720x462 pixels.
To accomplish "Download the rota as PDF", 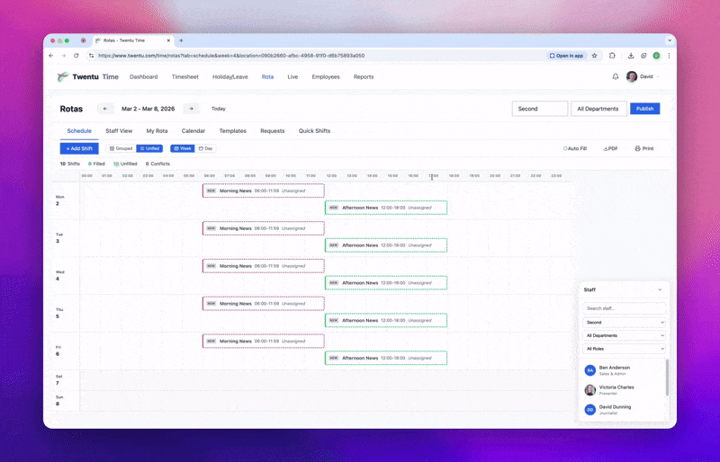I will click(x=610, y=148).
